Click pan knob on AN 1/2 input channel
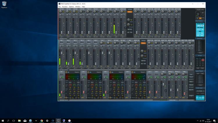This screenshot has width=218, height=123. coord(60,12)
